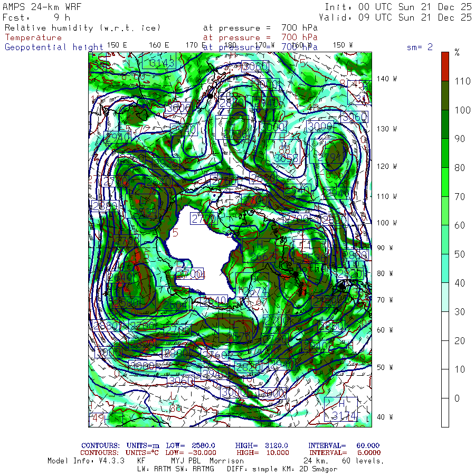
Task: Click the 140 W longitude label
Action: pos(387,79)
